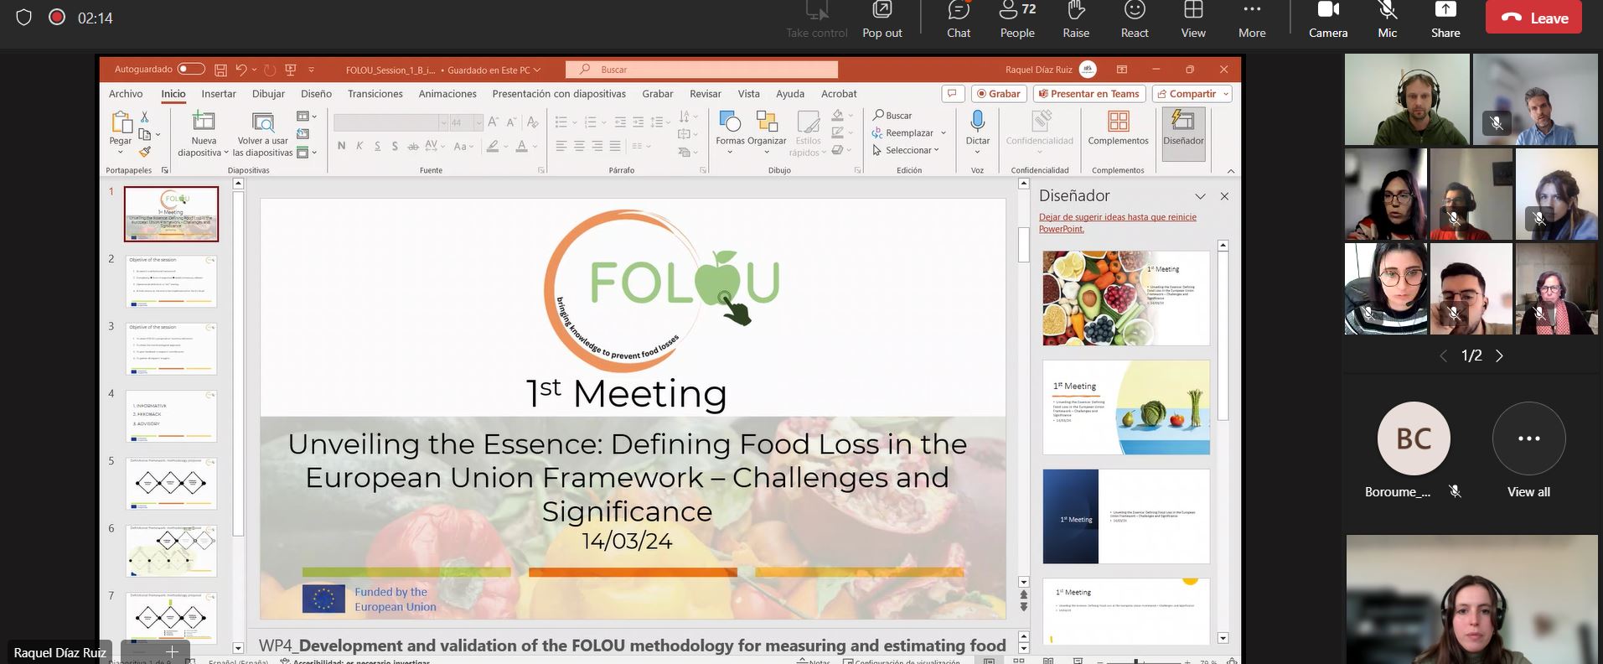Screen dimensions: 1603x664
Task: Click the Buscar find icon in Edición
Action: 892,116
